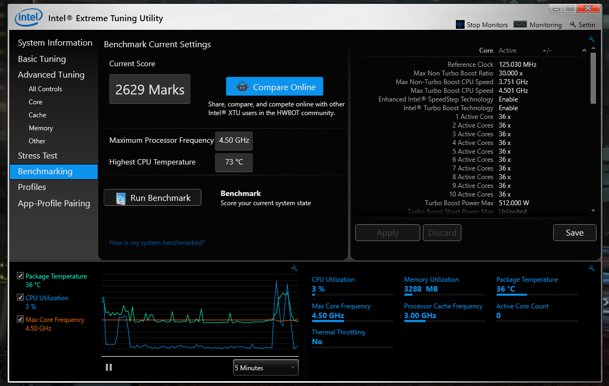Viewport: 609px width, 386px height.
Task: Select the Benchmarking section
Action: click(54, 172)
